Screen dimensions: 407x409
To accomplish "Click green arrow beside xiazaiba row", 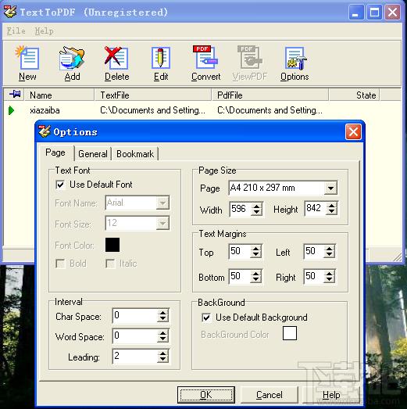I will pyautogui.click(x=11, y=110).
